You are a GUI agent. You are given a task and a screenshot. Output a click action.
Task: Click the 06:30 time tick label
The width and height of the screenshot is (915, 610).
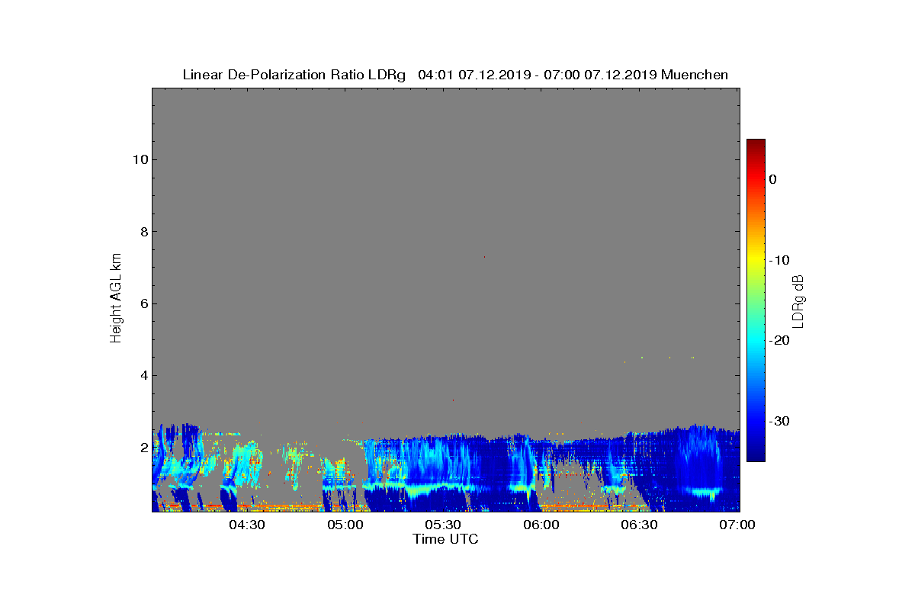pos(639,525)
